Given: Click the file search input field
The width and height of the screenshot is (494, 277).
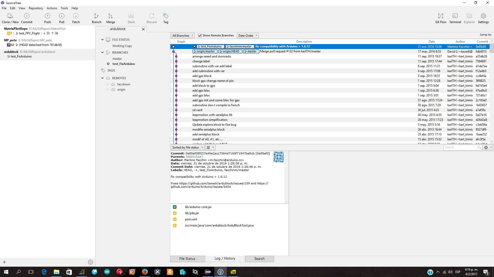Looking at the screenshot, I should coord(460,147).
